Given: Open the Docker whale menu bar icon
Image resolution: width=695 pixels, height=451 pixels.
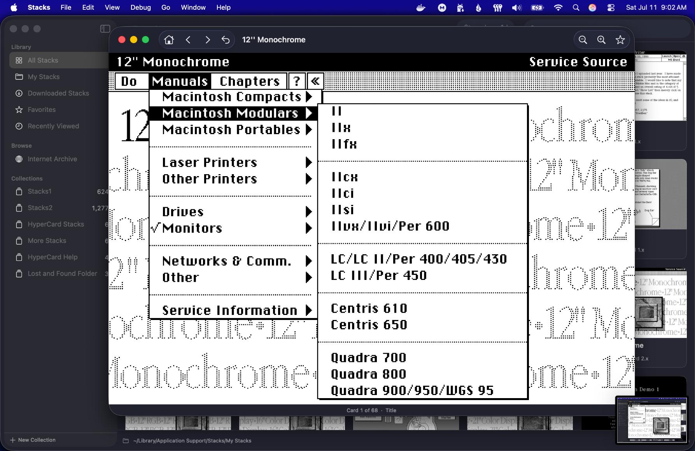Looking at the screenshot, I should click(421, 7).
